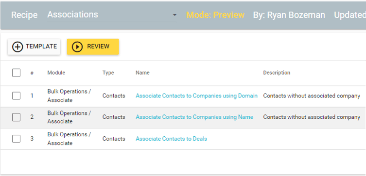Click the Template button label

click(41, 47)
